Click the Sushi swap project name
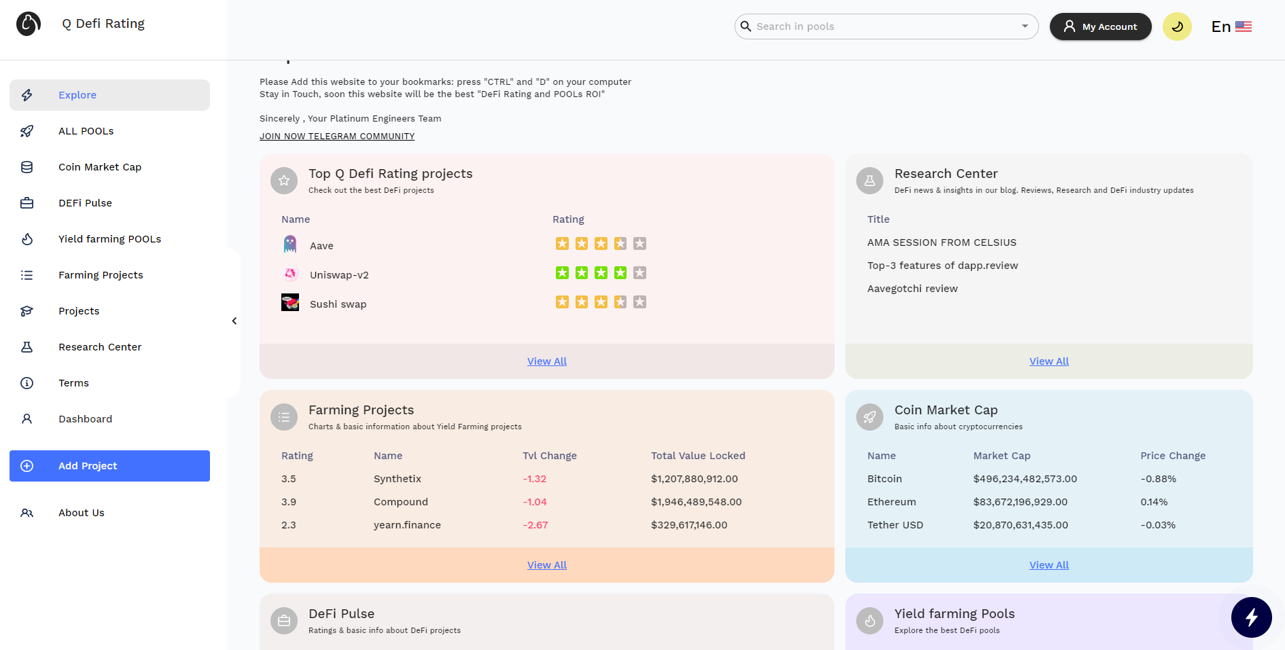 [x=338, y=304]
